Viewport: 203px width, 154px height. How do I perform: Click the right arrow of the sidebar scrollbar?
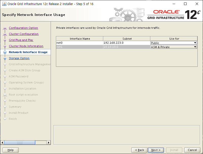[x=48, y=143]
